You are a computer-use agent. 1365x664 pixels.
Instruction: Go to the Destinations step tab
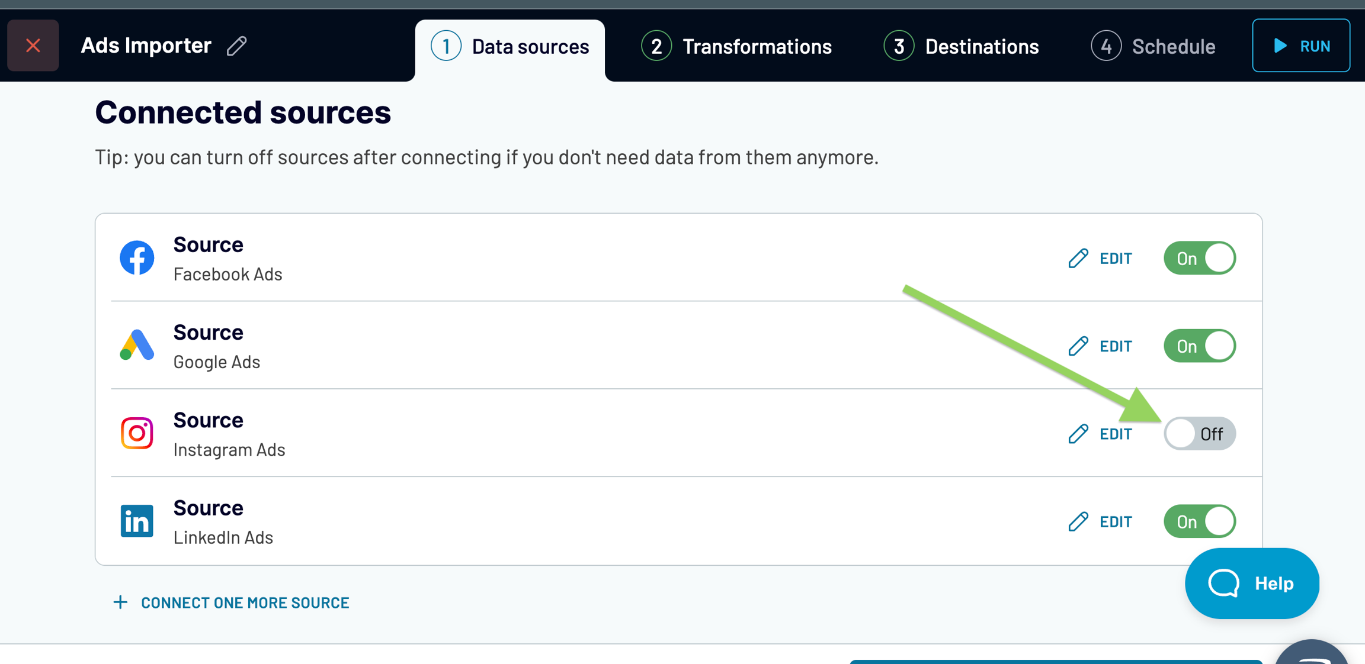961,46
